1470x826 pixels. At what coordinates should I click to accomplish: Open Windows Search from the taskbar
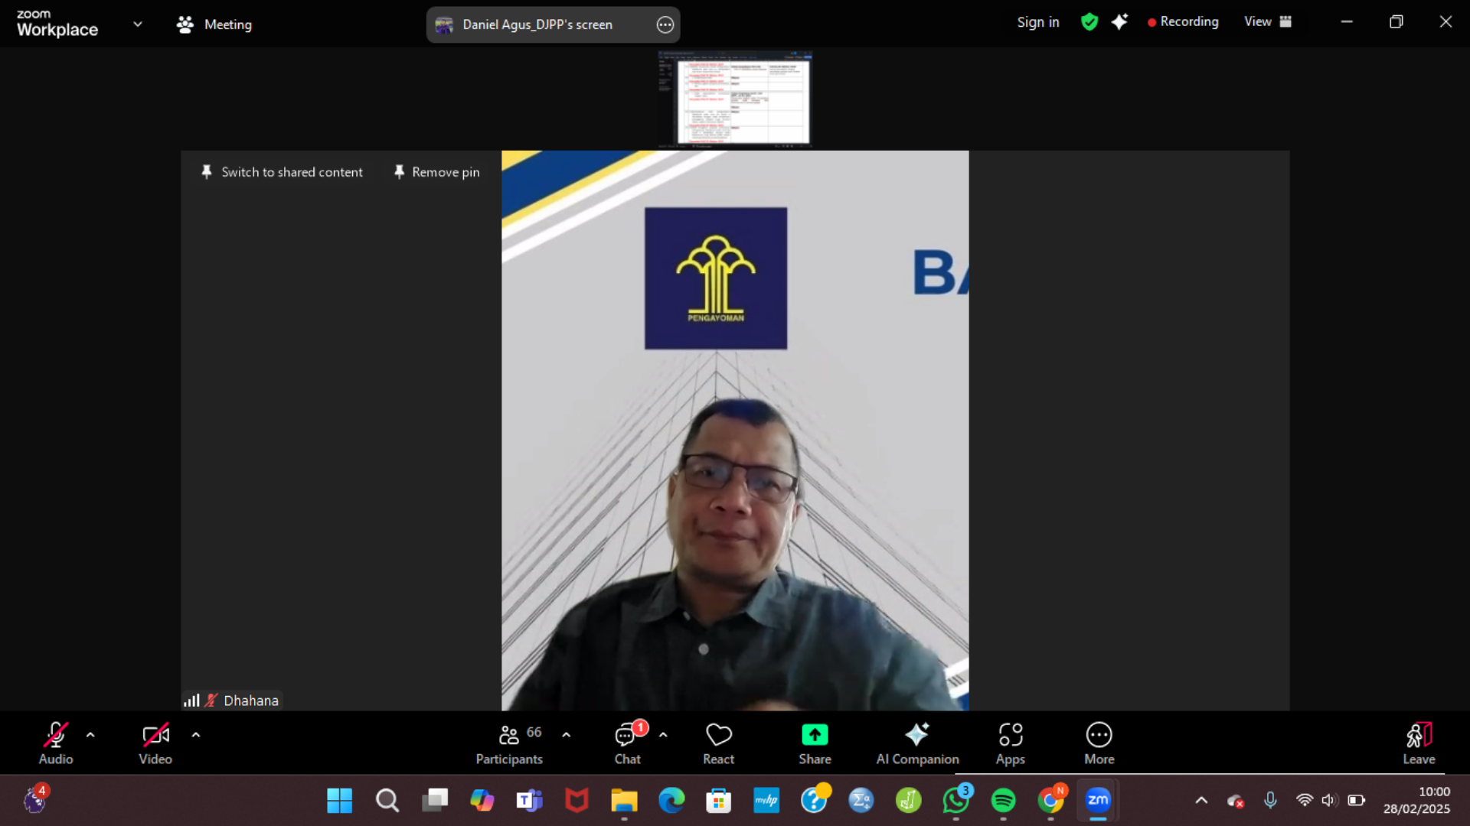[x=387, y=801]
